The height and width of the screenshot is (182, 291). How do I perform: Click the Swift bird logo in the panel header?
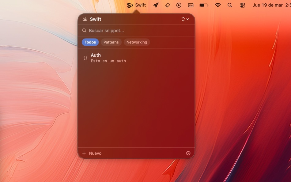[85, 19]
